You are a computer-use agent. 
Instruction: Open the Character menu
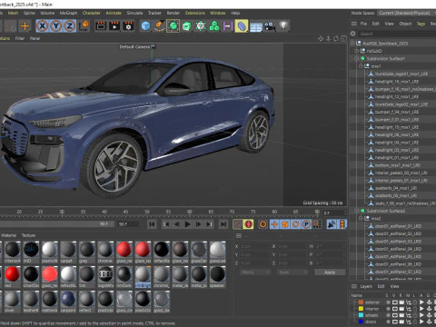click(x=91, y=13)
